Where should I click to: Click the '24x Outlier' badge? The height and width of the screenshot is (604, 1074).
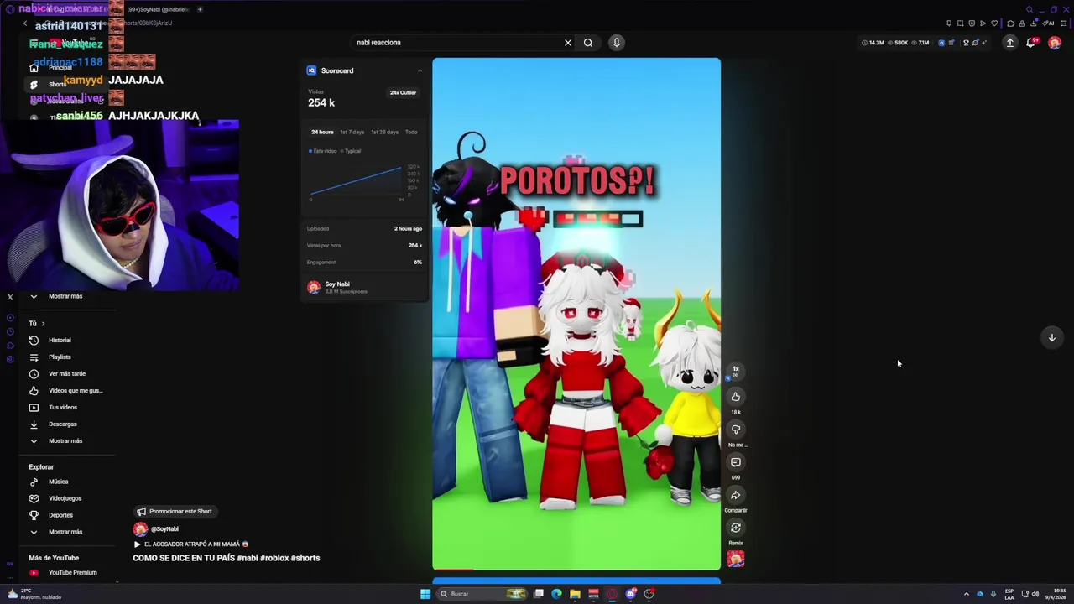(x=403, y=92)
